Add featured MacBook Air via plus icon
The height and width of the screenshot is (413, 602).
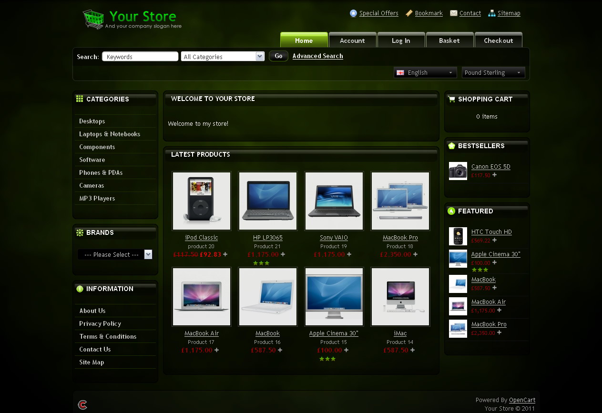point(499,310)
